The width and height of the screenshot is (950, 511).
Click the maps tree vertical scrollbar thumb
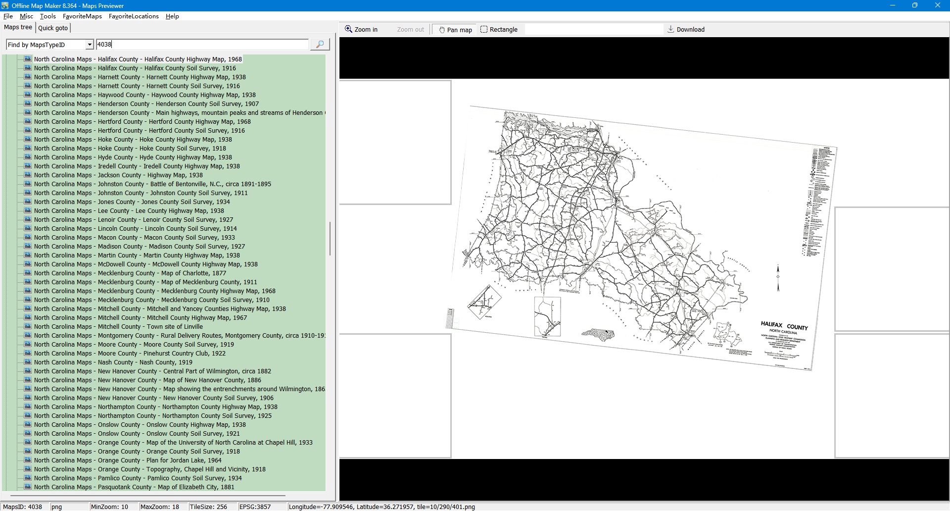tap(330, 239)
